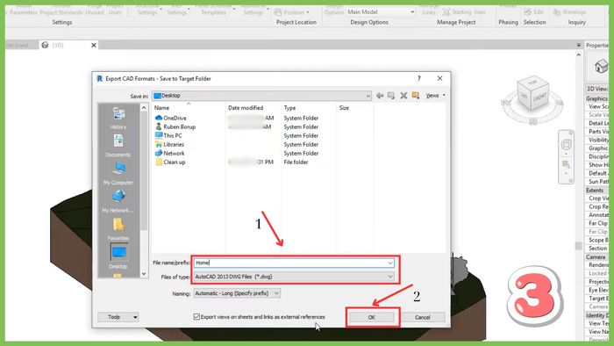Image resolution: width=614 pixels, height=346 pixels.
Task: Select Network in file list
Action: [169, 153]
